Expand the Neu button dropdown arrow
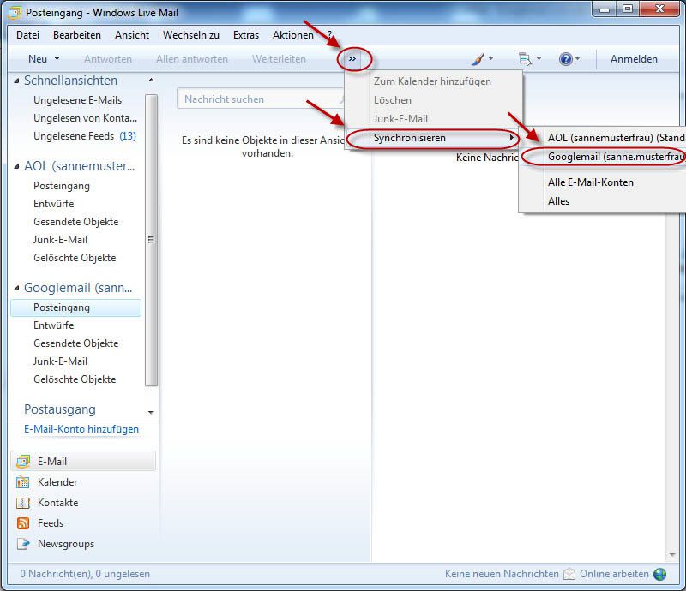The height and width of the screenshot is (591, 686). 57,59
